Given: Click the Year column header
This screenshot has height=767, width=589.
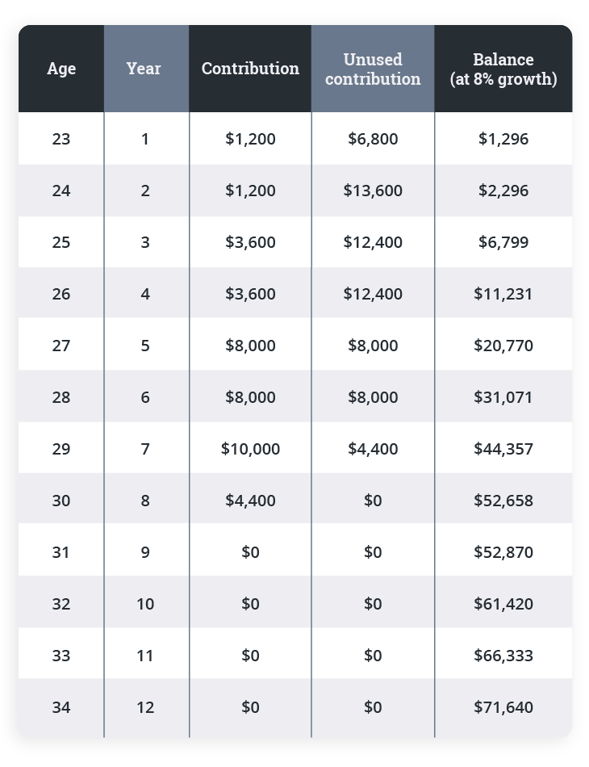Looking at the screenshot, I should click(x=145, y=69).
